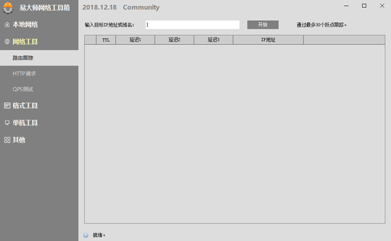Viewport: 391px width, 241px height.
Task: Click the format icon beside 格式工具
Action: (x=7, y=106)
